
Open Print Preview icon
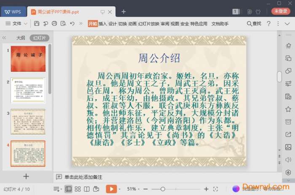pos(63,24)
